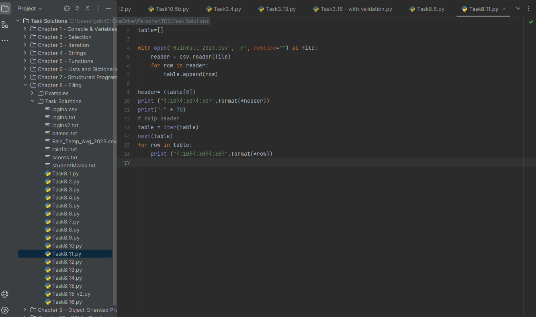Expand Chapter 2 - Selection folder
Viewport: 536px width, 317px height.
point(25,37)
